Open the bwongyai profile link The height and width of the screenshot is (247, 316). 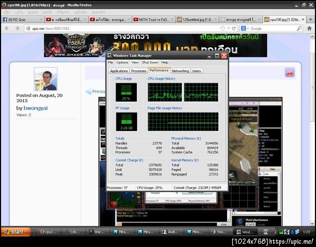pyautogui.click(x=36, y=108)
